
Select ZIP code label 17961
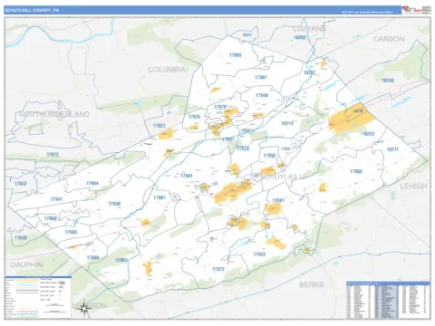(x=278, y=200)
